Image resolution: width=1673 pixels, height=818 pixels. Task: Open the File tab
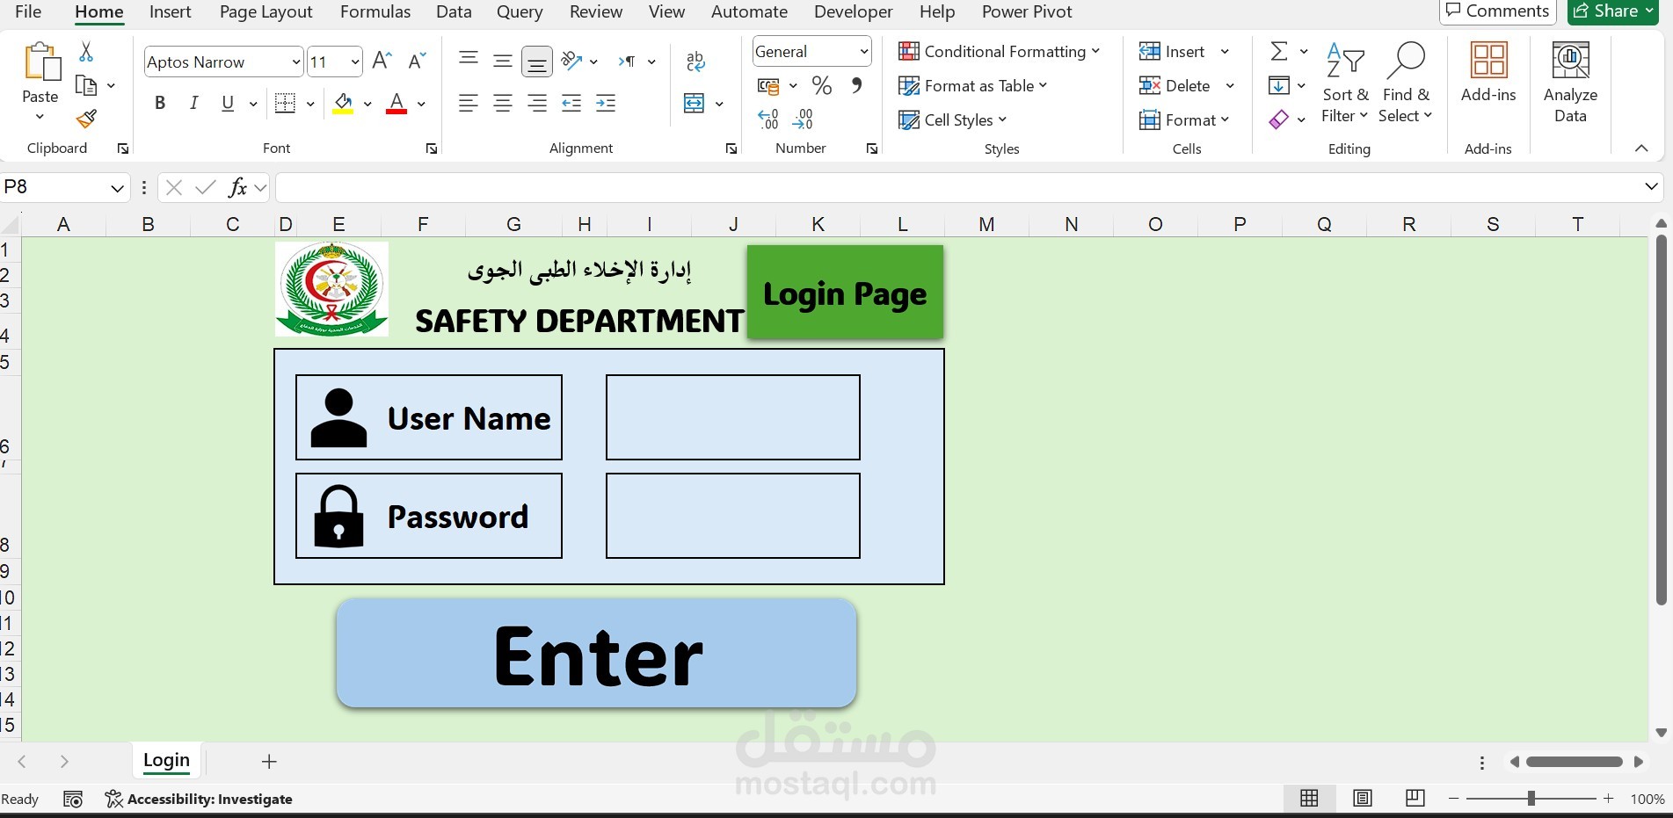coord(28,12)
